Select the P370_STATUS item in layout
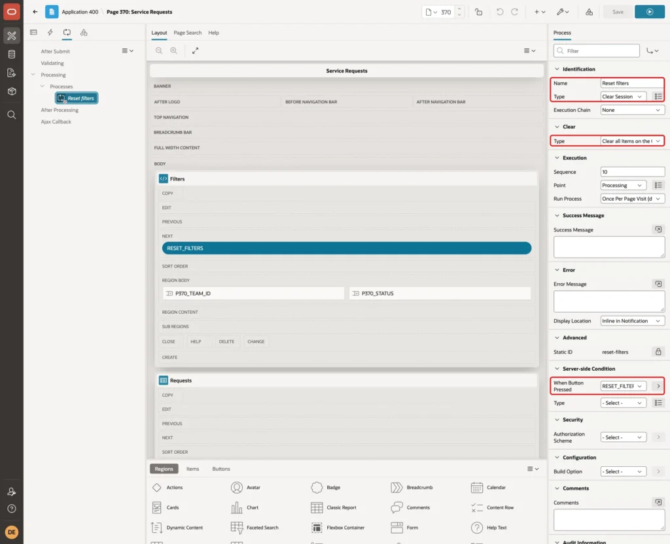Image resolution: width=670 pixels, height=544 pixels. (x=440, y=294)
